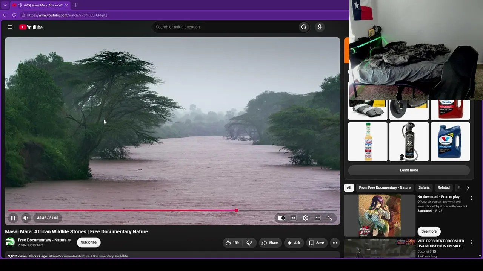Viewport: 483px width, 271px height.
Task: Enter full screen mode
Action: click(x=330, y=218)
